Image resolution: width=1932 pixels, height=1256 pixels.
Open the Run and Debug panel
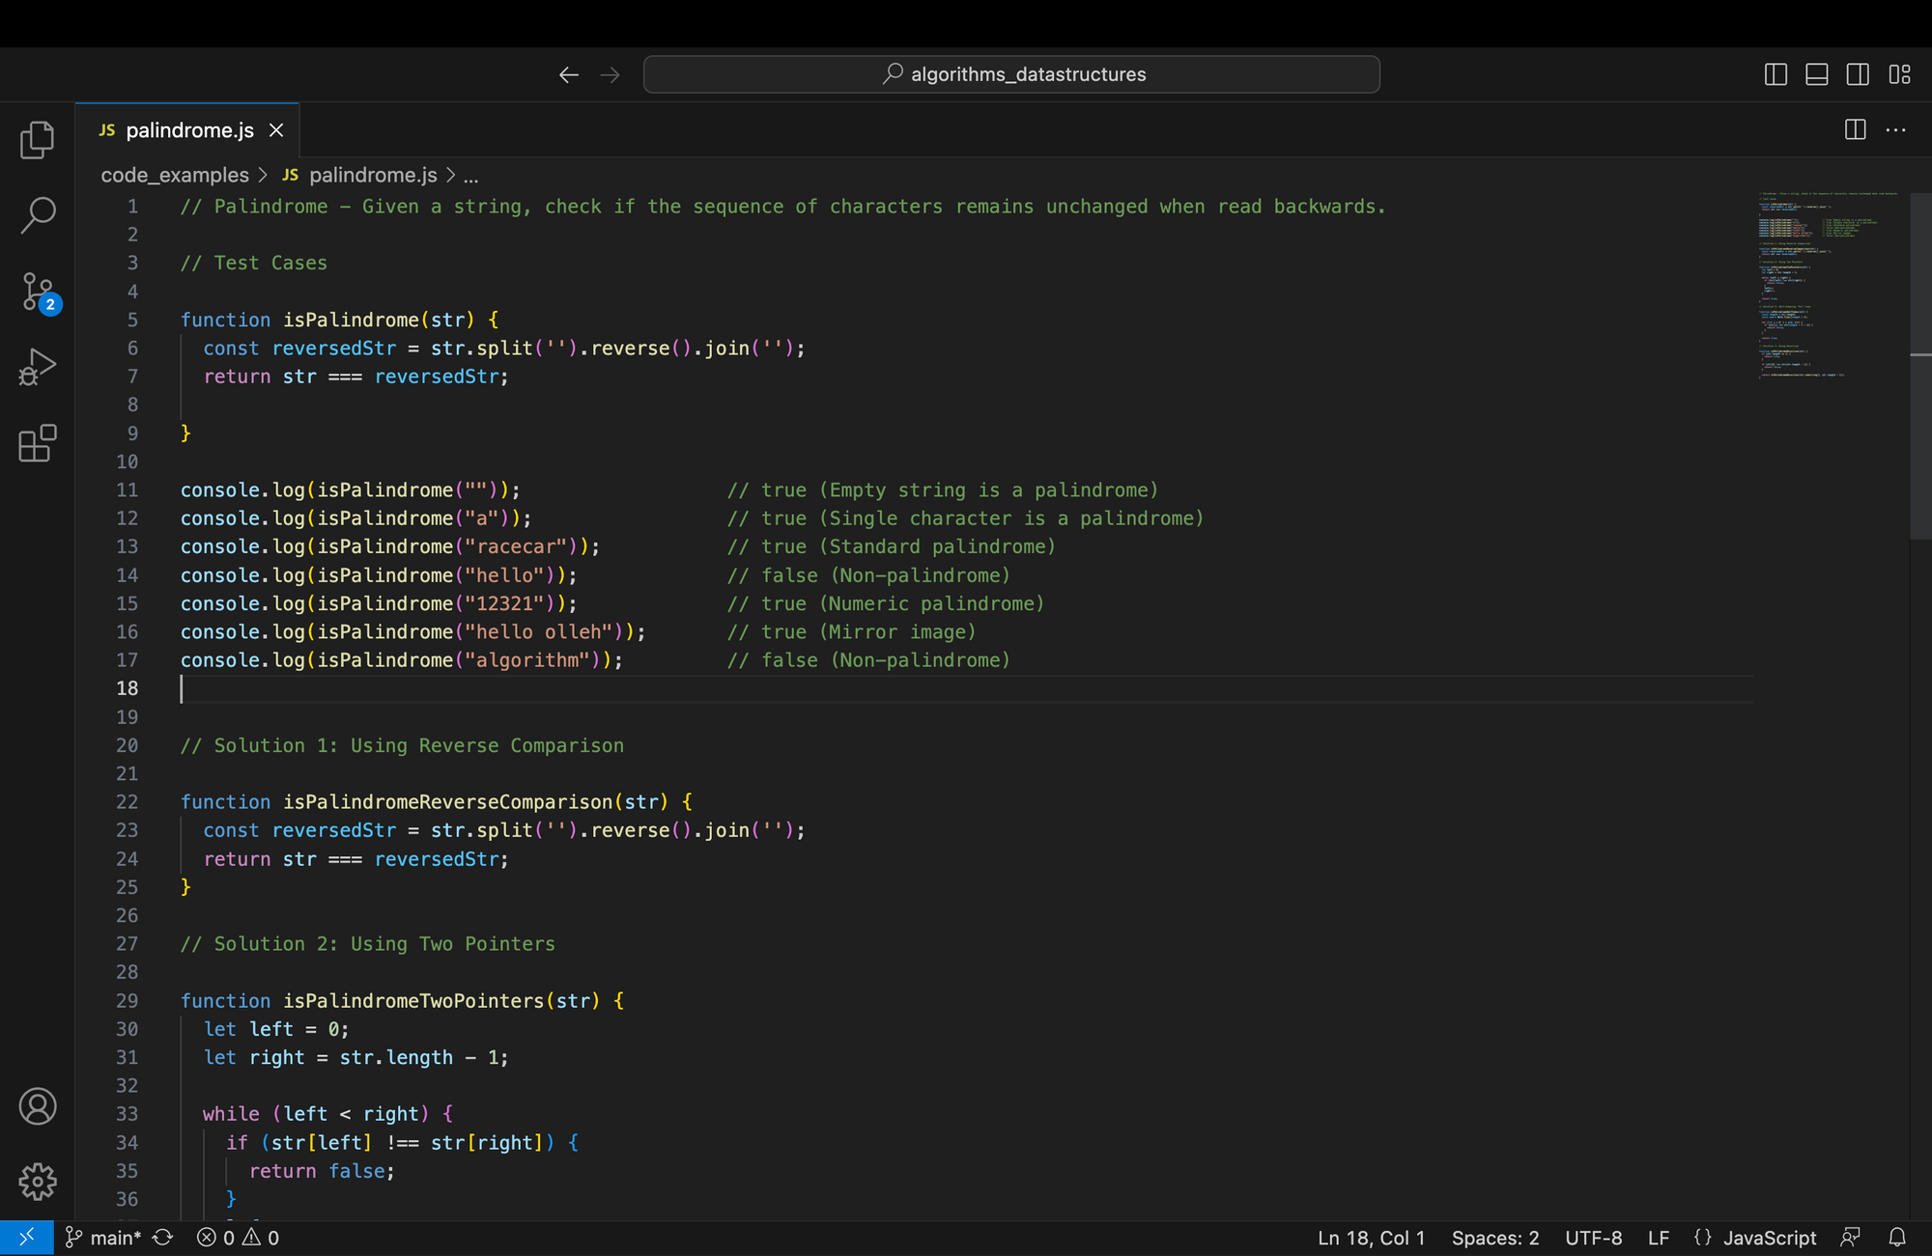tap(37, 367)
